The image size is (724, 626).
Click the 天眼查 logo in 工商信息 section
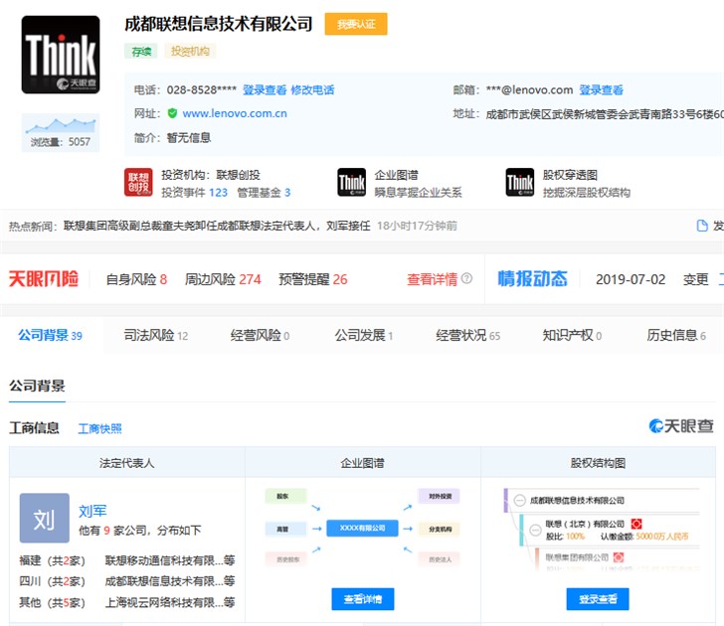pyautogui.click(x=681, y=426)
